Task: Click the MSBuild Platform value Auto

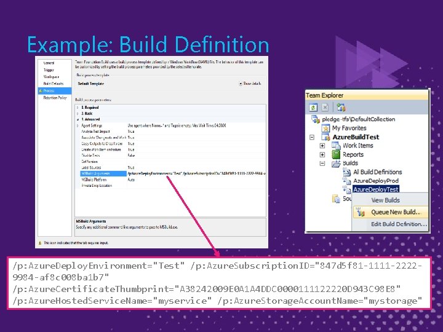Action: 131,180
